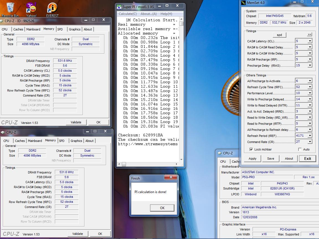Click OK in the Finish dialog
The width and height of the screenshot is (319, 239).
point(162,208)
